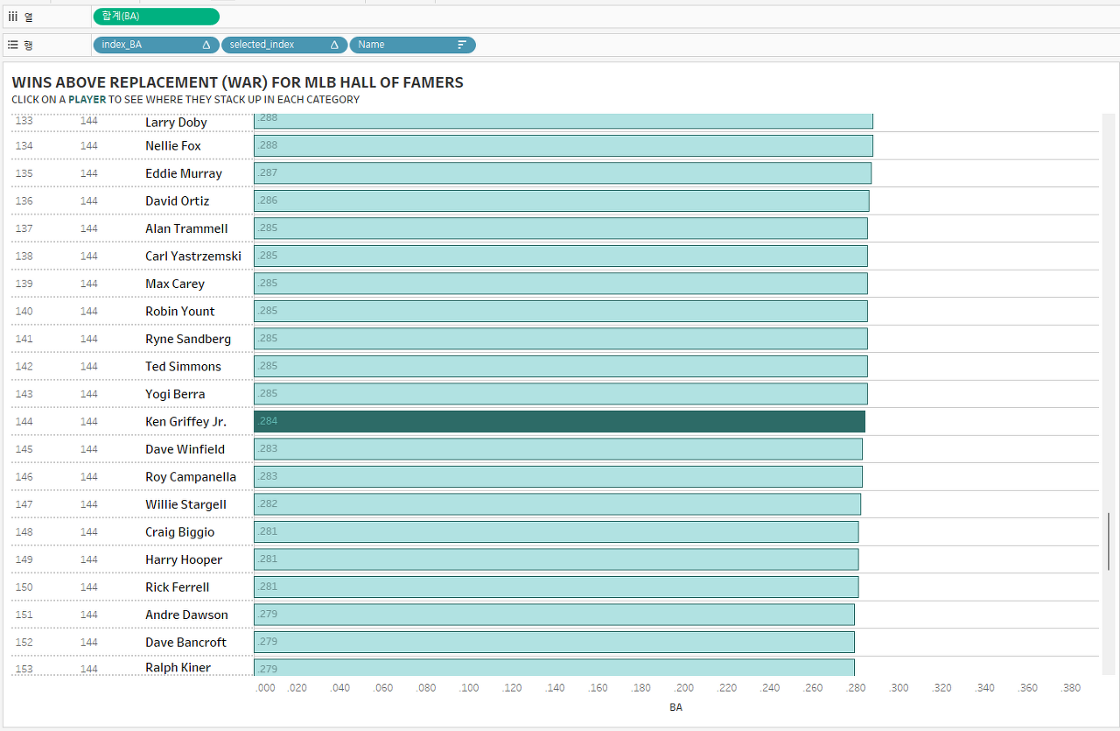Click the Eddie Murray .287 bar
Viewport: 1120px width, 731px height.
coord(563,173)
